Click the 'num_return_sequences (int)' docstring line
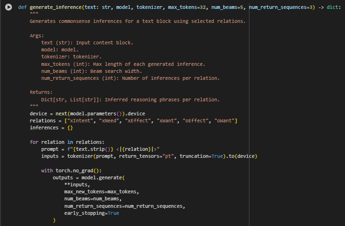The width and height of the screenshot is (345, 226). [x=130, y=78]
